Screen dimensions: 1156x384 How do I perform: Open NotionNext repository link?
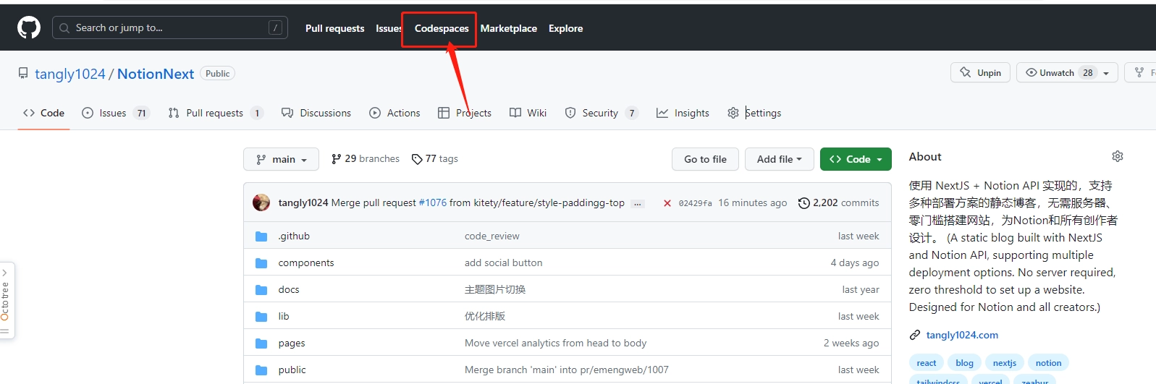tap(156, 74)
